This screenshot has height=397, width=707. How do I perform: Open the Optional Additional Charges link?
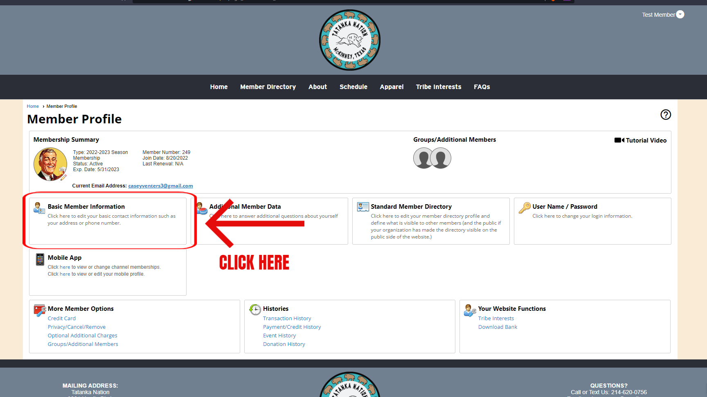click(x=83, y=336)
